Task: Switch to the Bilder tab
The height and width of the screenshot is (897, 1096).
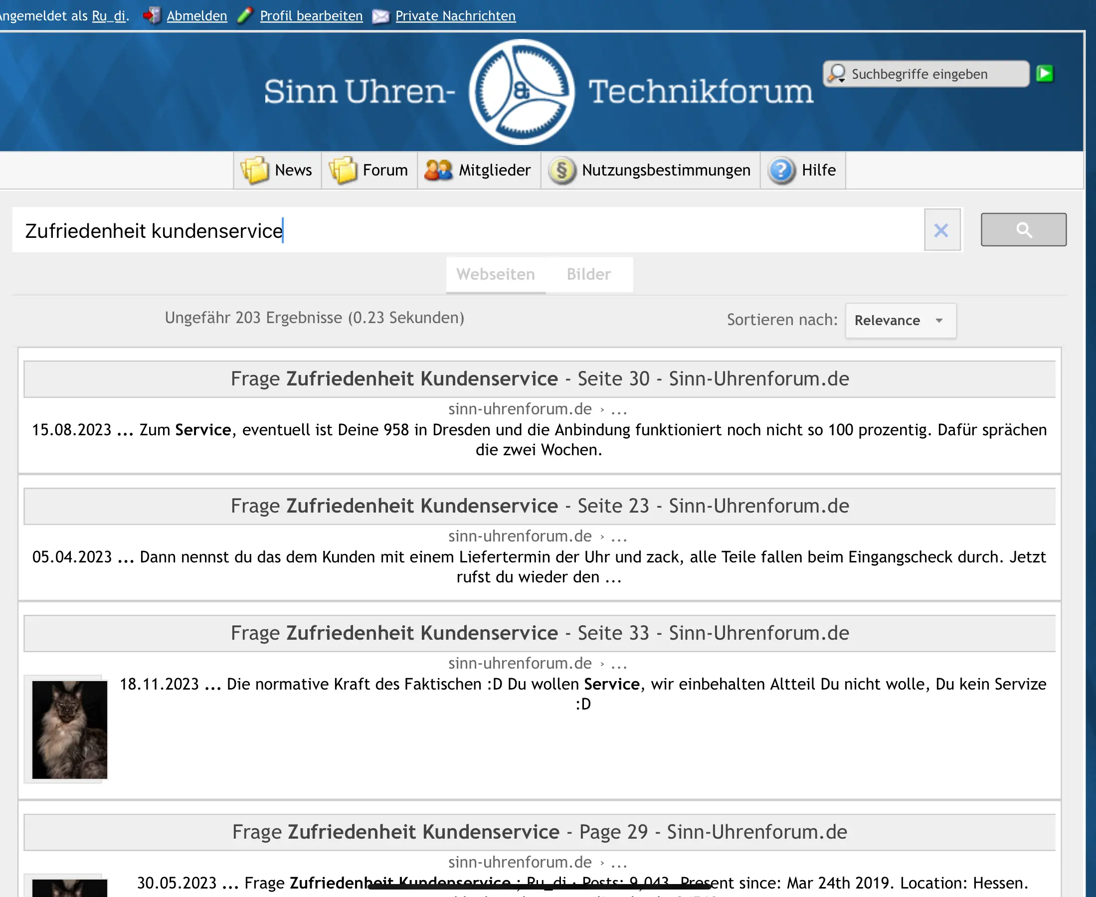Action: [588, 274]
